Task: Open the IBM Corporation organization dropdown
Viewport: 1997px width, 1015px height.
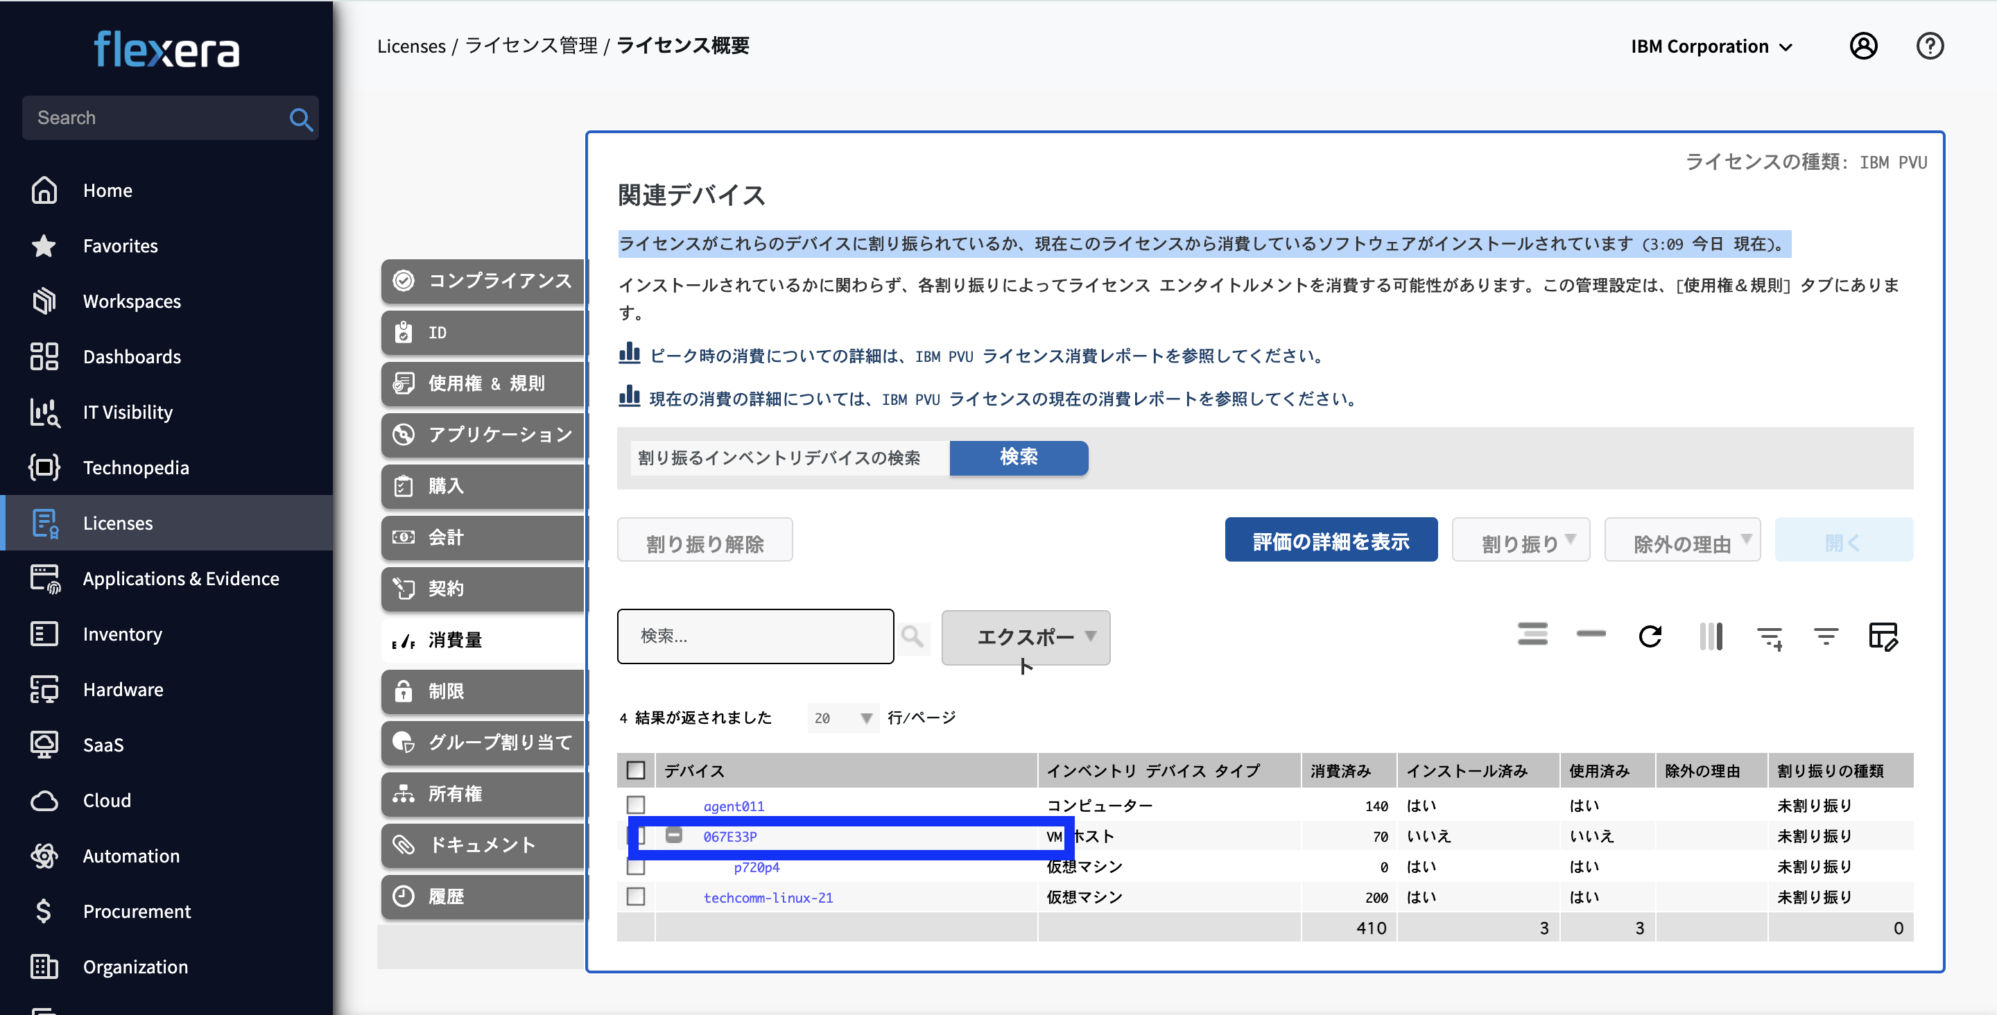Action: point(1712,46)
